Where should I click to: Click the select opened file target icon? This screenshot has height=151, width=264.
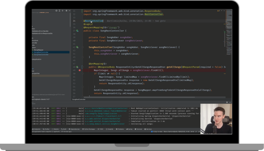[56, 11]
